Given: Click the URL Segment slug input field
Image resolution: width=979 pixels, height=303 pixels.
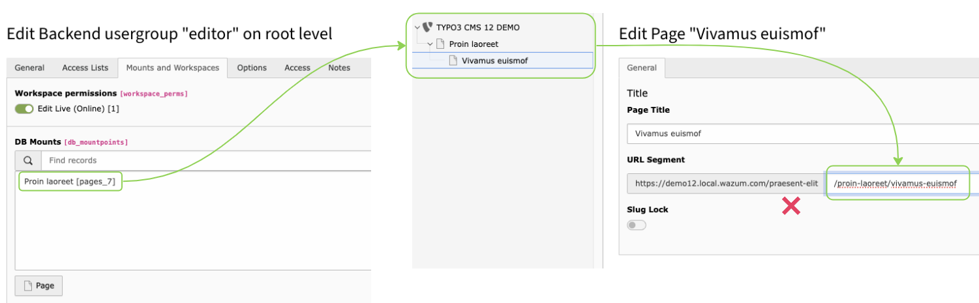Looking at the screenshot, I should click(x=900, y=184).
